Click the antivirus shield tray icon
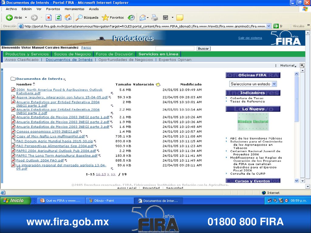Image resolution: width=311 pixels, height=233 pixels. click(286, 201)
